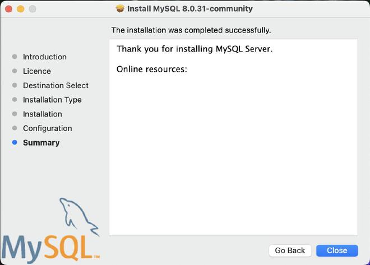Select the Installation step in sidebar

43,114
